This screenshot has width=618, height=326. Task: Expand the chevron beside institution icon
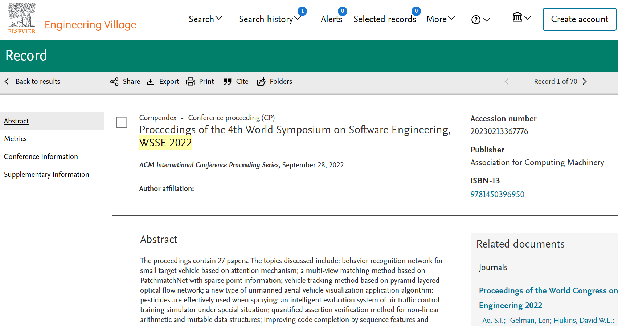coord(528,17)
